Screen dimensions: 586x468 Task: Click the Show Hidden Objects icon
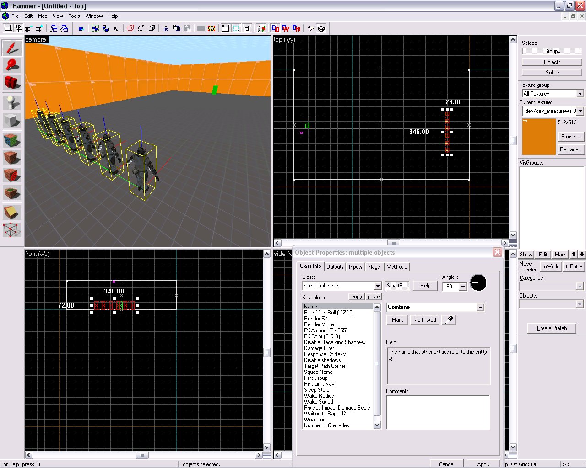point(152,28)
